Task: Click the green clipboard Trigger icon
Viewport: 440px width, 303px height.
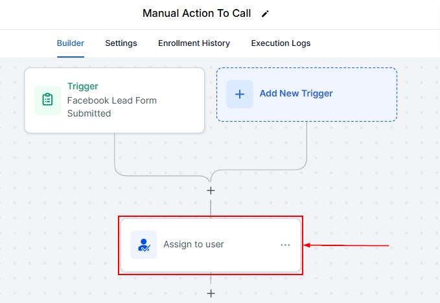Action: click(47, 100)
